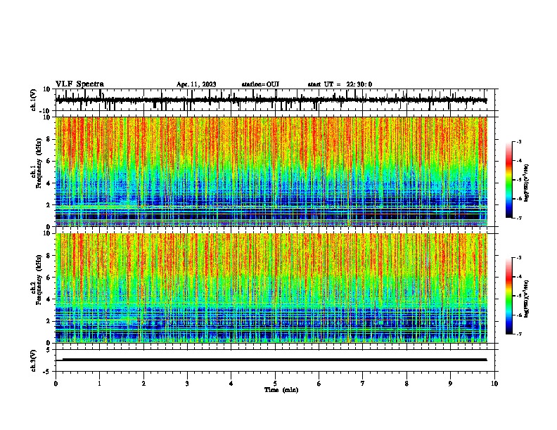
Task: Click the "-5" tick of the ch.3(V) axis
Action: coord(48,372)
